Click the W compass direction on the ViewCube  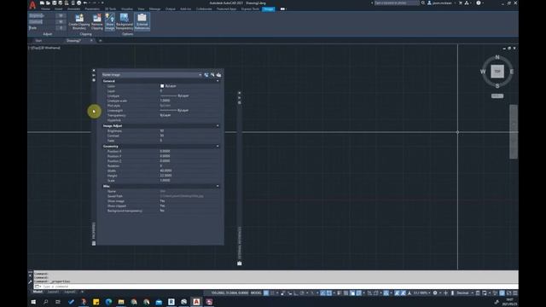(x=483, y=72)
